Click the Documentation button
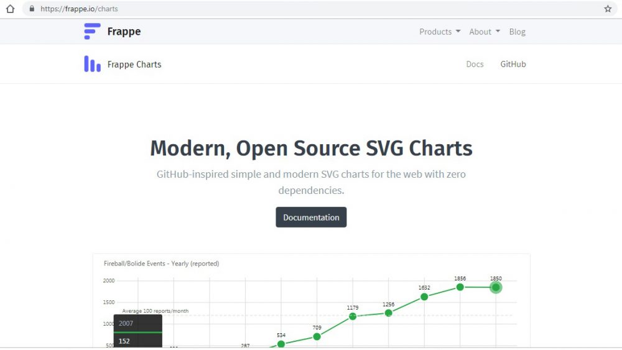The image size is (622, 350). tap(311, 218)
